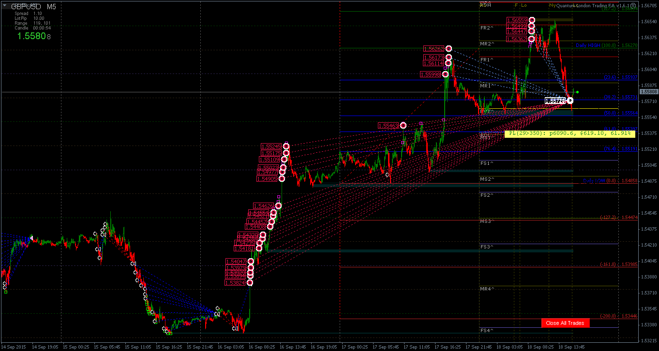Click the green dot at current price
This screenshot has height=351, width=659.
click(577, 92)
